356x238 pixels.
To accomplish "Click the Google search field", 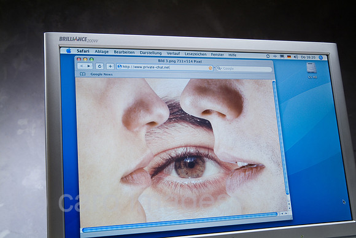I will tap(244, 69).
